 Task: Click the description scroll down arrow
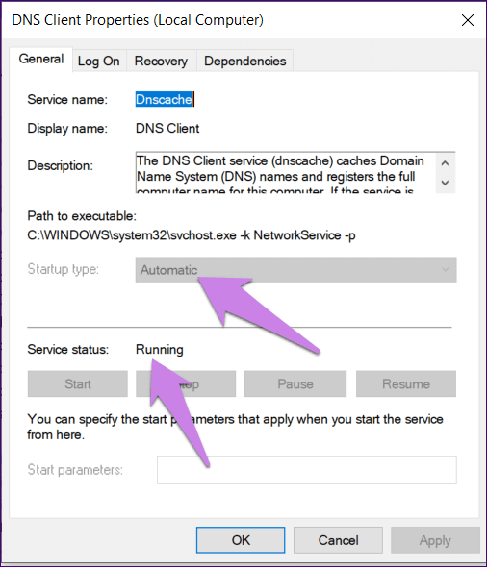tap(445, 183)
